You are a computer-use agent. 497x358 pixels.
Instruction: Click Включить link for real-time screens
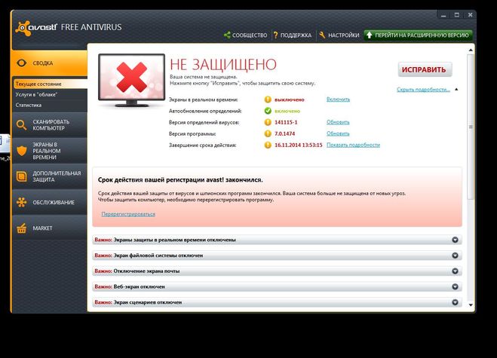click(338, 99)
